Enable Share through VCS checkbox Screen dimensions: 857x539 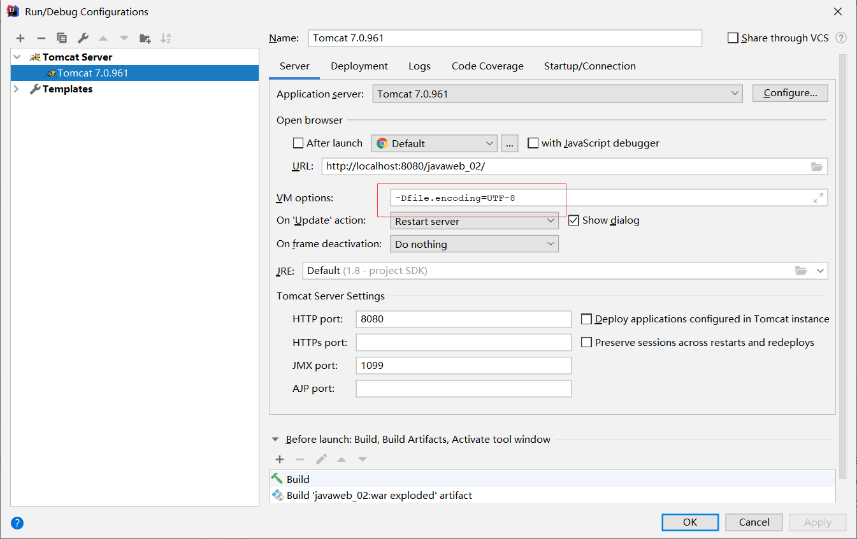(x=733, y=38)
